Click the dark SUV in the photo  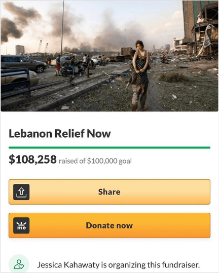[23, 63]
